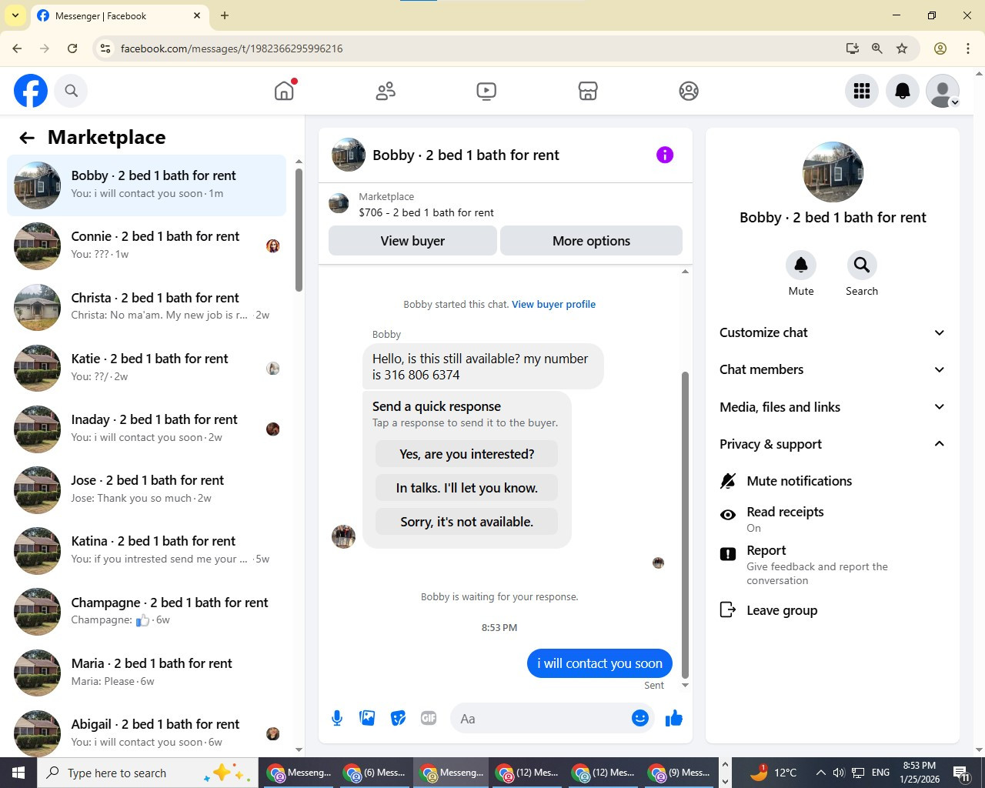Click the Mute bell icon under Bobby's profile
Image resolution: width=985 pixels, height=788 pixels.
click(x=801, y=265)
